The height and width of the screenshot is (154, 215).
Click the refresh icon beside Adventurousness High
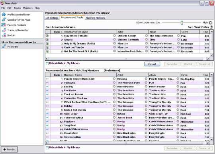tap(211, 23)
